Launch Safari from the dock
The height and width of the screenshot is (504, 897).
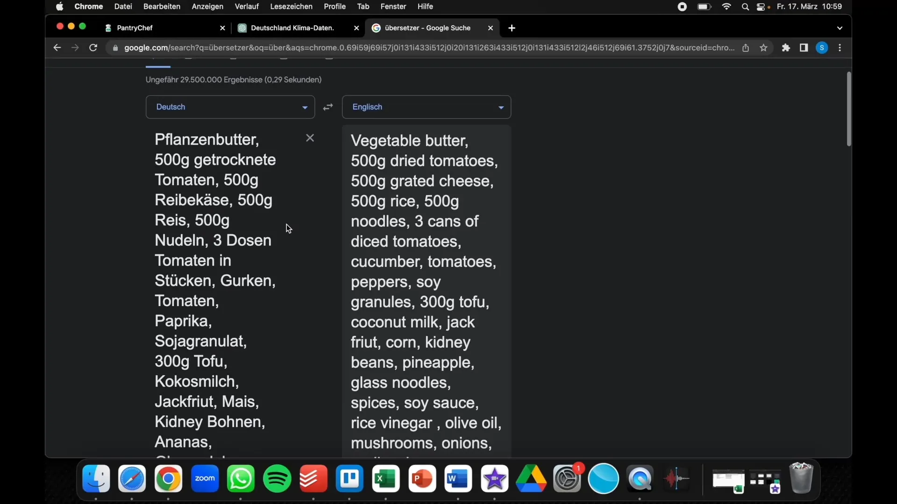(132, 479)
